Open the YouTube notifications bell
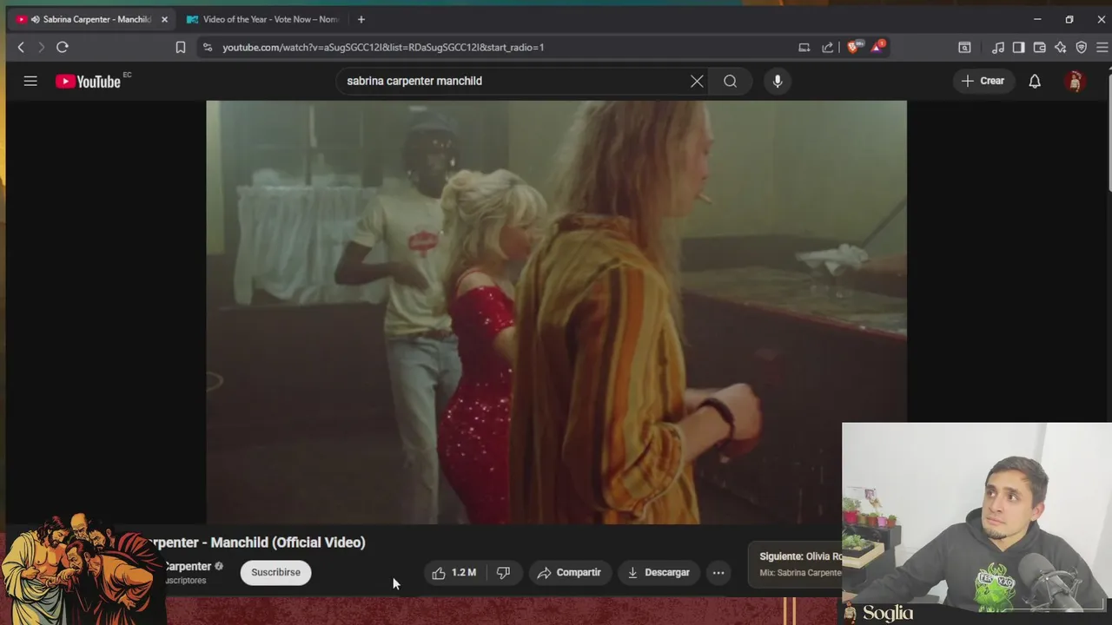Screen dimensions: 1112x625 (x=1035, y=81)
